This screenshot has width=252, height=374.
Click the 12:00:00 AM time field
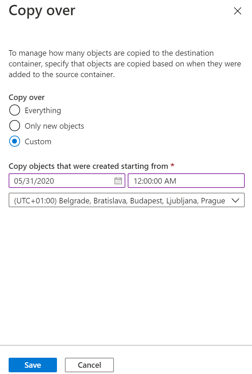pyautogui.click(x=186, y=181)
